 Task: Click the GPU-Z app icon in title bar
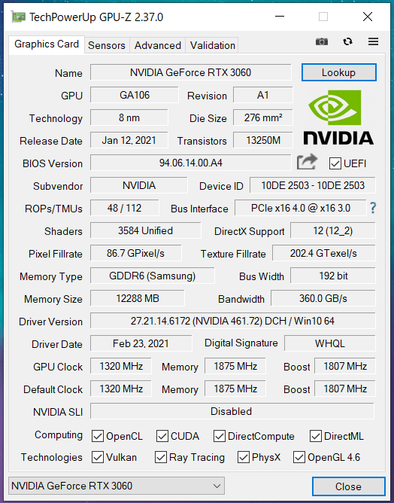[x=18, y=17]
